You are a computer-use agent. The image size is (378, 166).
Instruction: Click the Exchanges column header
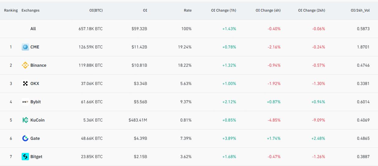click(x=31, y=10)
